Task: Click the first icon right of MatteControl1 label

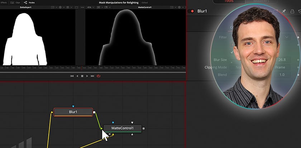Action: (172, 7)
